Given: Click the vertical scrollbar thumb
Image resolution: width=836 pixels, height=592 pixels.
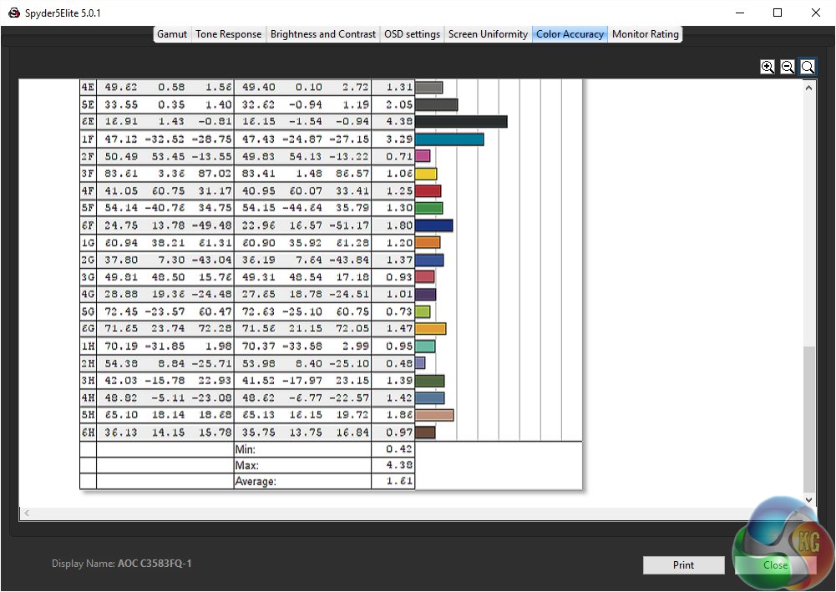Looking at the screenshot, I should pyautogui.click(x=808, y=419).
